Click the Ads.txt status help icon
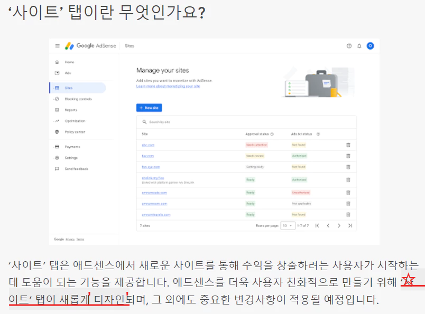This screenshot has width=425, height=314. pos(318,134)
